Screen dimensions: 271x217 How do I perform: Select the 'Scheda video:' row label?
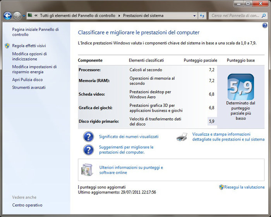(x=92, y=94)
